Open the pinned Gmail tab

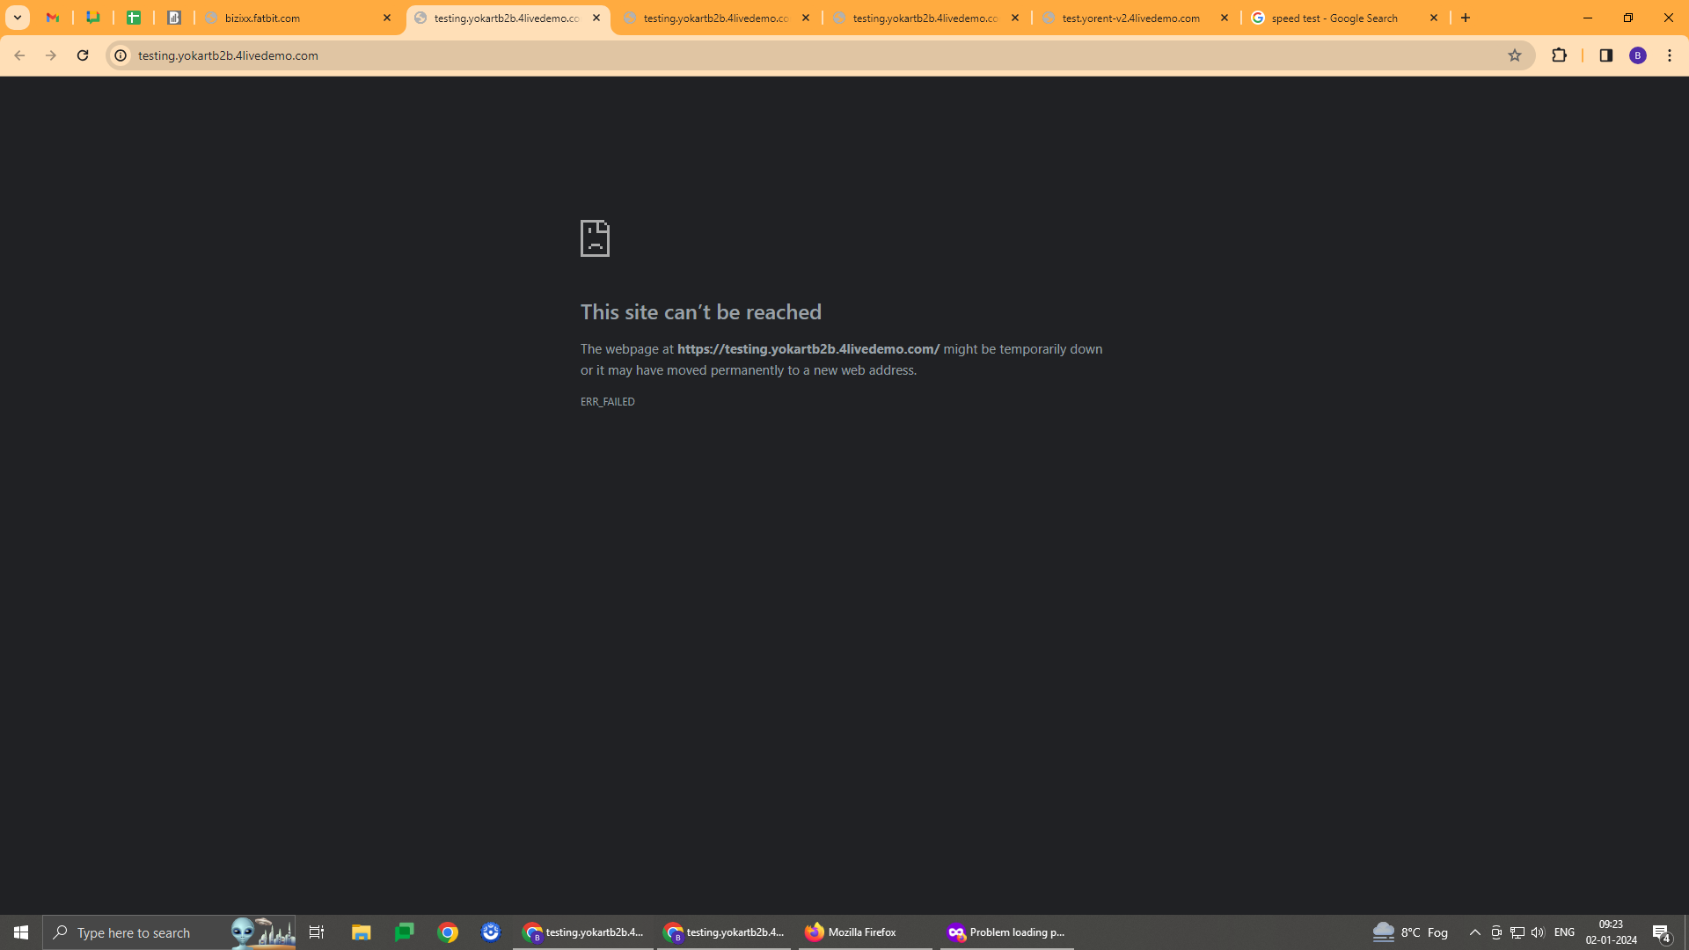(53, 18)
